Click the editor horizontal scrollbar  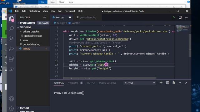tap(110, 78)
